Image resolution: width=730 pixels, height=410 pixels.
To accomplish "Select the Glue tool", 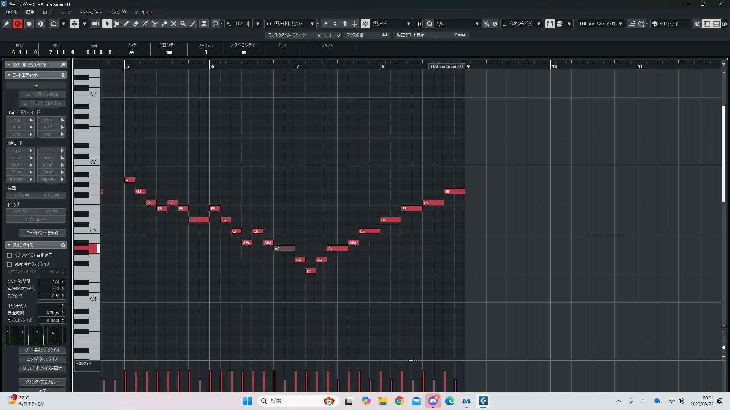I will pyautogui.click(x=164, y=24).
